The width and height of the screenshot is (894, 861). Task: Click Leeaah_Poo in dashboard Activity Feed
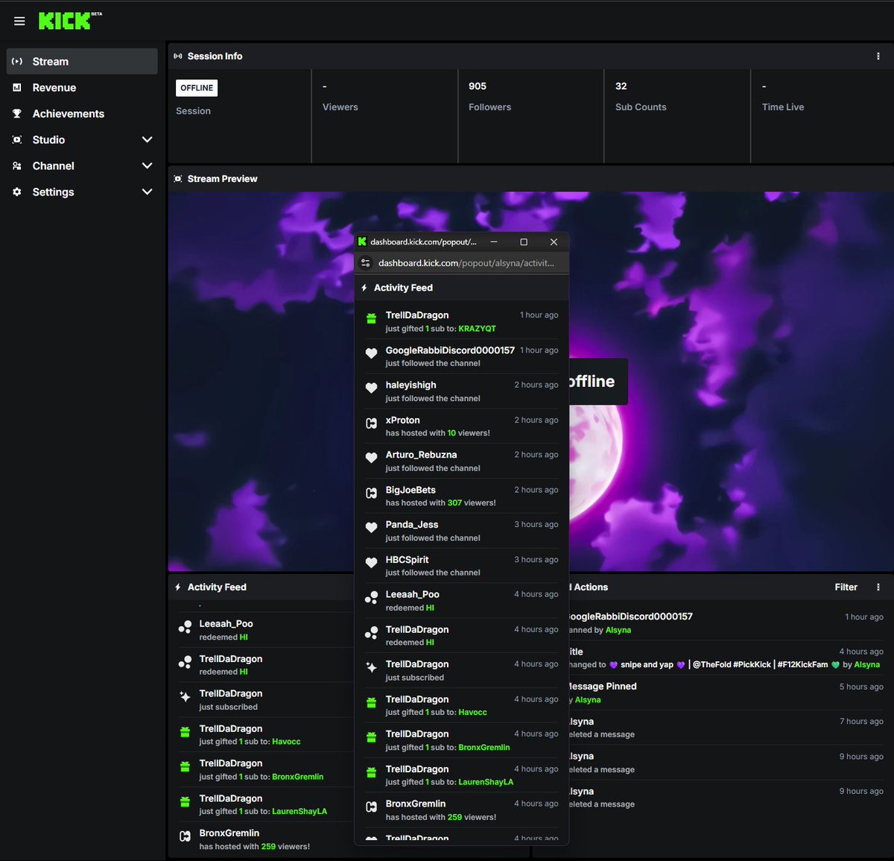pyautogui.click(x=226, y=624)
